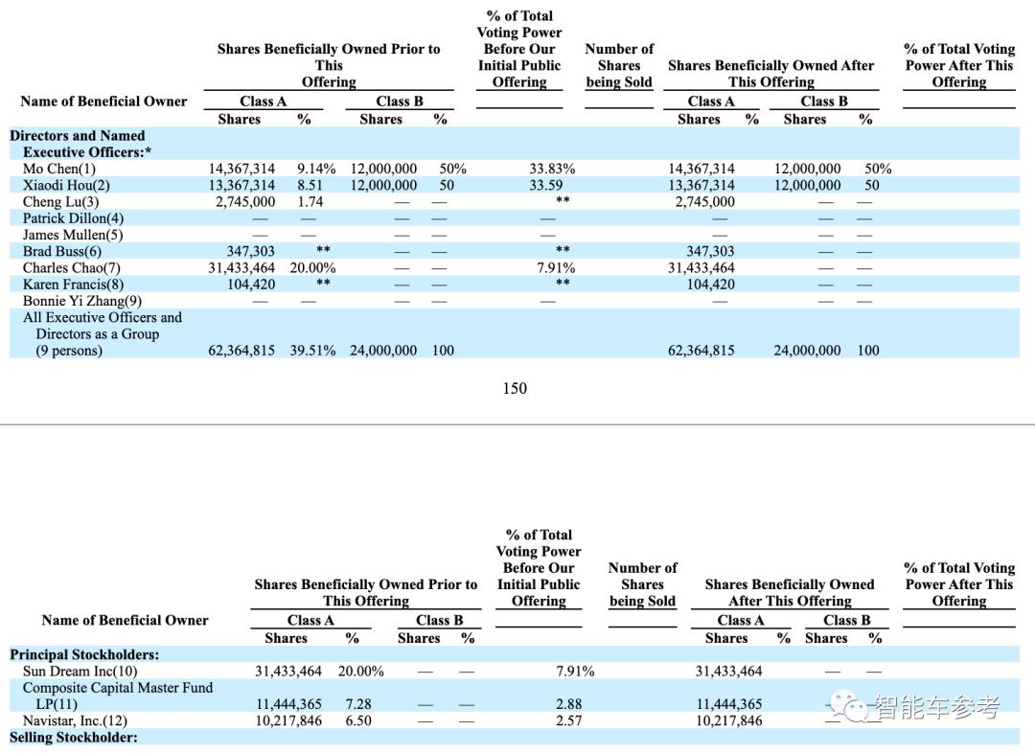The image size is (1035, 753).
Task: Click the Principal Stockholders heading
Action: pos(84,654)
